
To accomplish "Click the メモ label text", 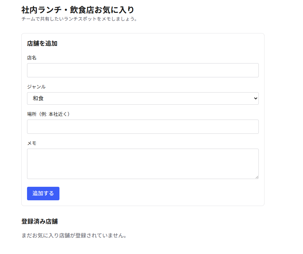I will coord(32,143).
